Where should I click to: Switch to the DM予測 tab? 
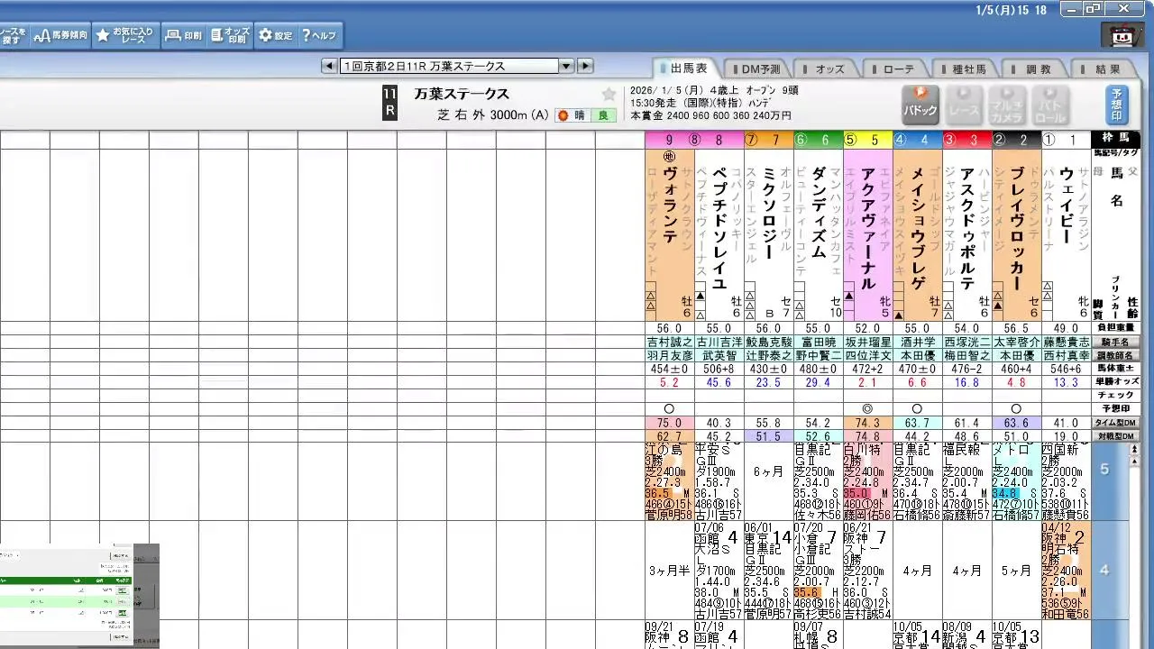point(756,69)
